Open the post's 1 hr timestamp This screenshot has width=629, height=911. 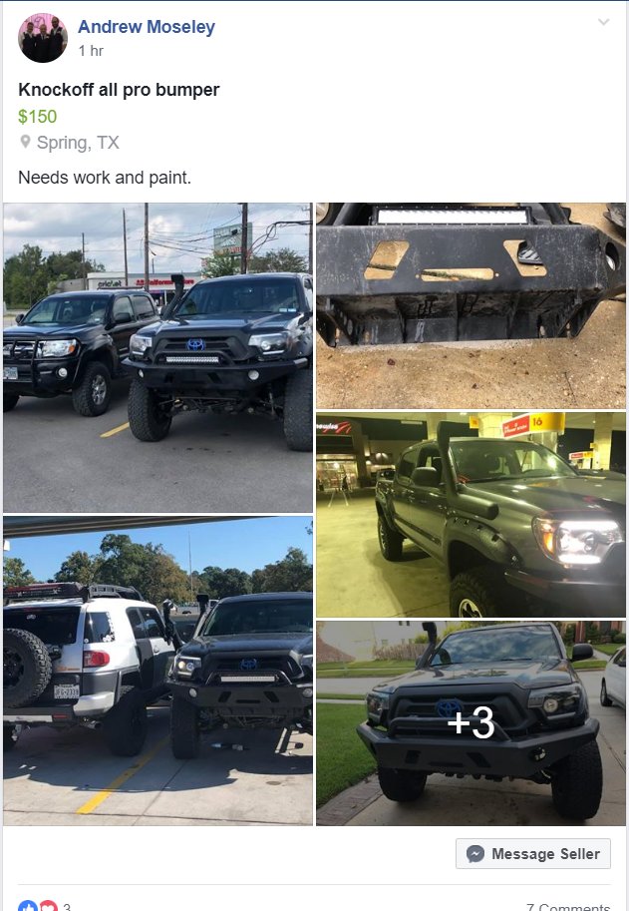coord(91,51)
